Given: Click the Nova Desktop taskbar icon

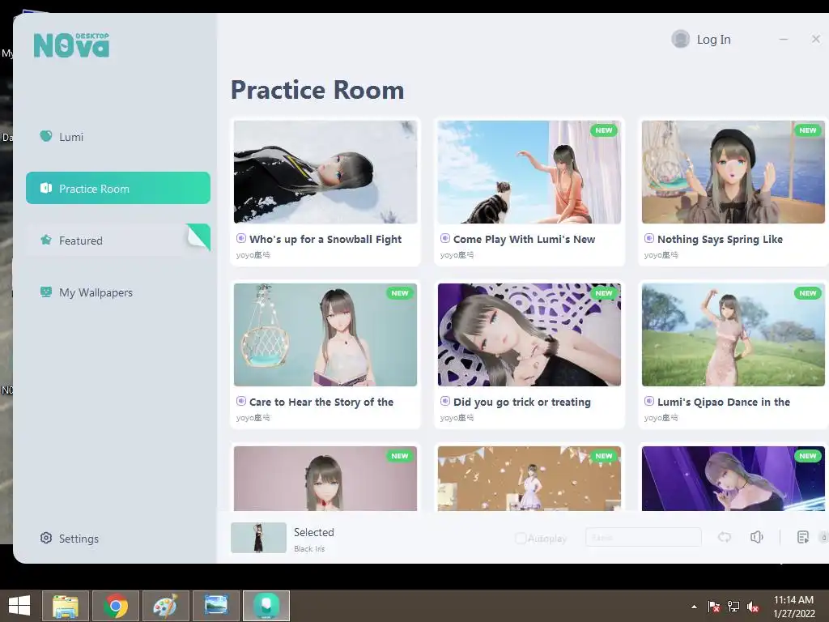Looking at the screenshot, I should click(266, 606).
